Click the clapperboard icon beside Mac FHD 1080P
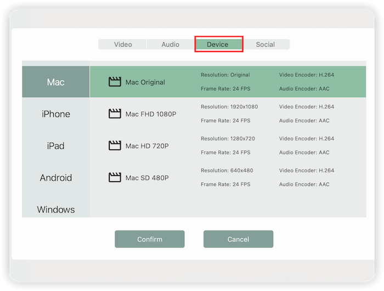 tap(115, 114)
